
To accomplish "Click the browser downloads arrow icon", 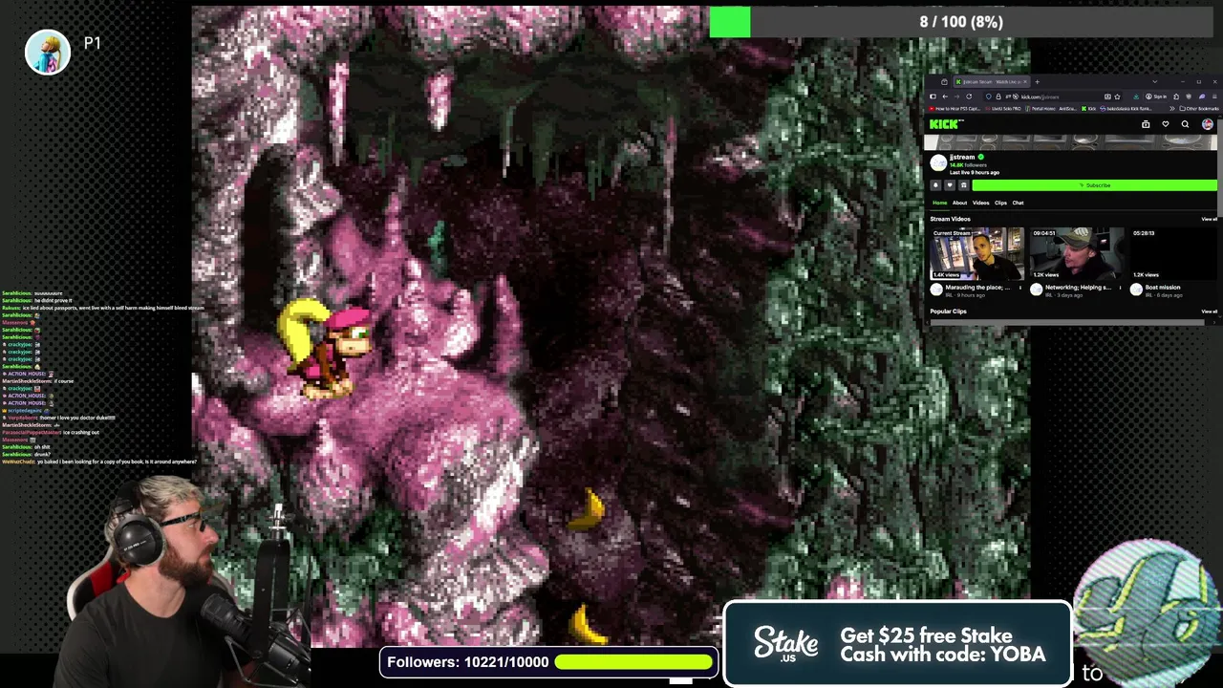I will pyautogui.click(x=1136, y=97).
